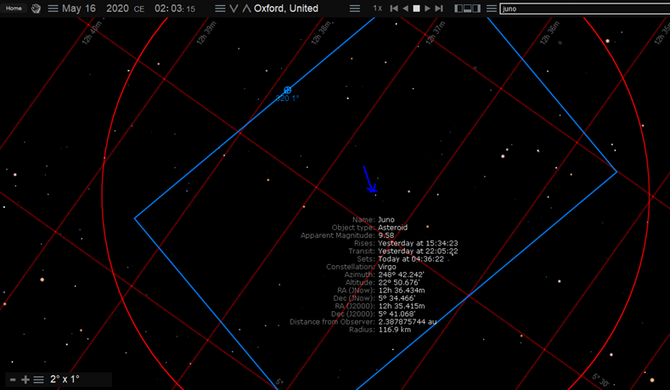Click the upward arrow beside Oxford

click(246, 8)
